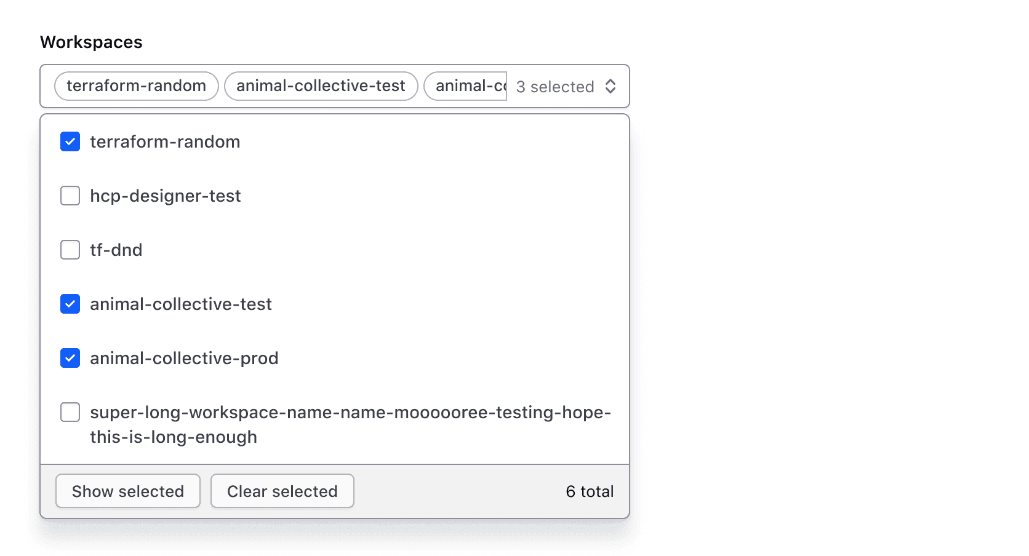Open the workspace selection count toggle
This screenshot has height=556, width=1029.
pyautogui.click(x=555, y=86)
